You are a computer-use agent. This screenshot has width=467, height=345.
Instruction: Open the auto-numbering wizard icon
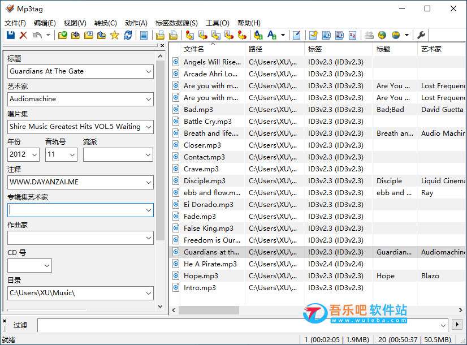(353, 35)
